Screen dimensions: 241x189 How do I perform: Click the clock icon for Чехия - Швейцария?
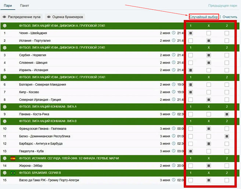(173, 33)
